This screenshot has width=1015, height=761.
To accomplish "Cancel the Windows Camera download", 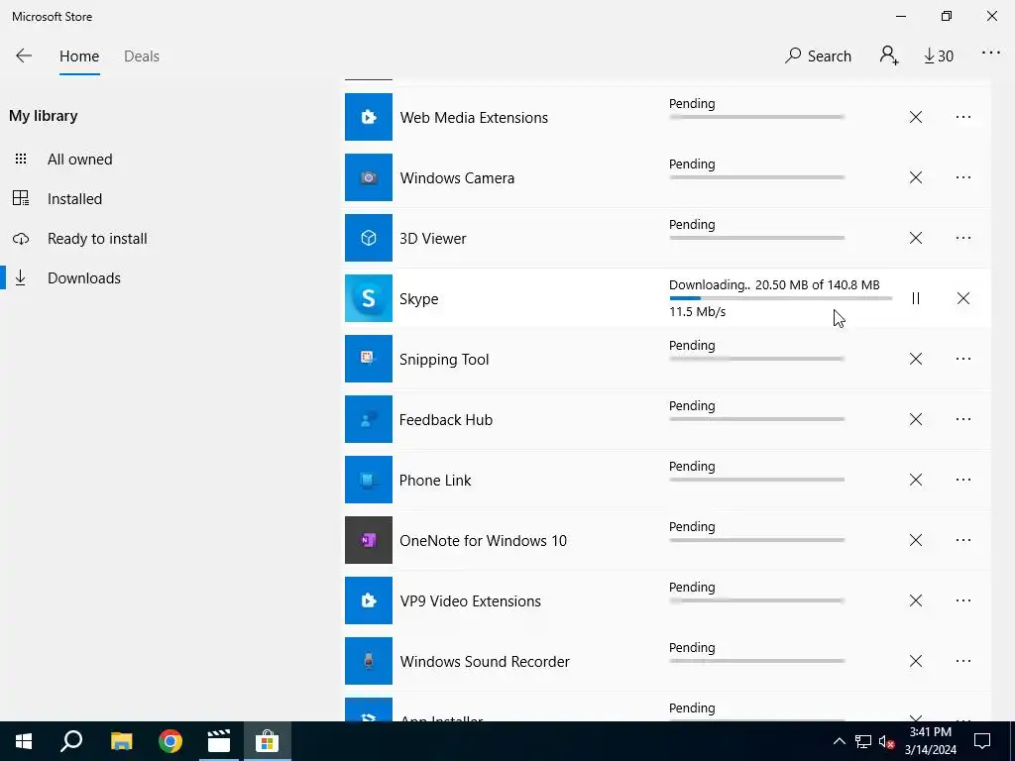I will click(915, 177).
